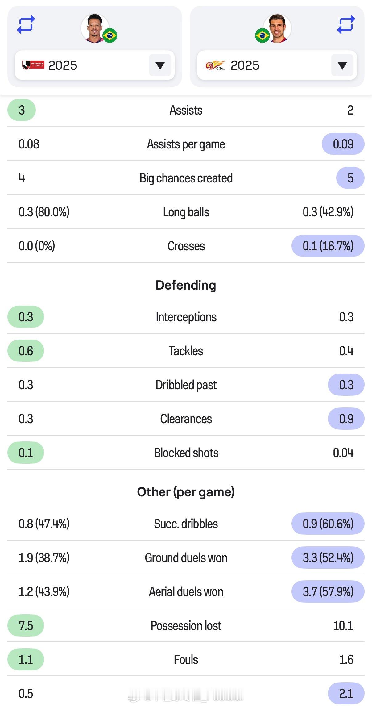Tap the CSL league logo
The image size is (372, 706).
(215, 65)
